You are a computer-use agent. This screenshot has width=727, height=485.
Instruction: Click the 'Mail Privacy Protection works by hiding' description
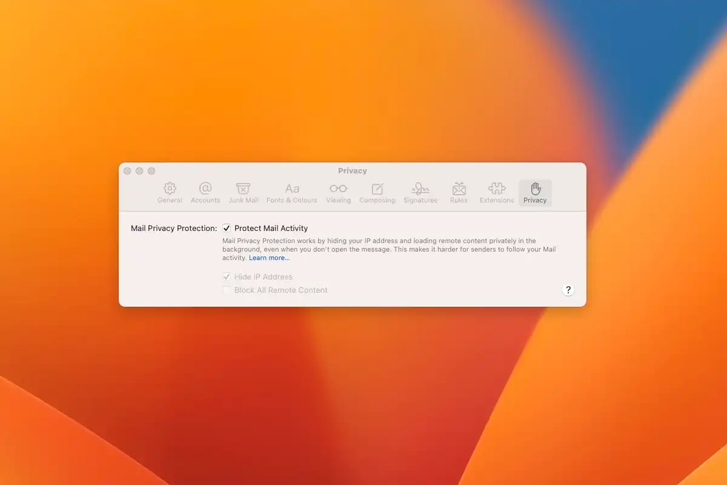pos(389,249)
